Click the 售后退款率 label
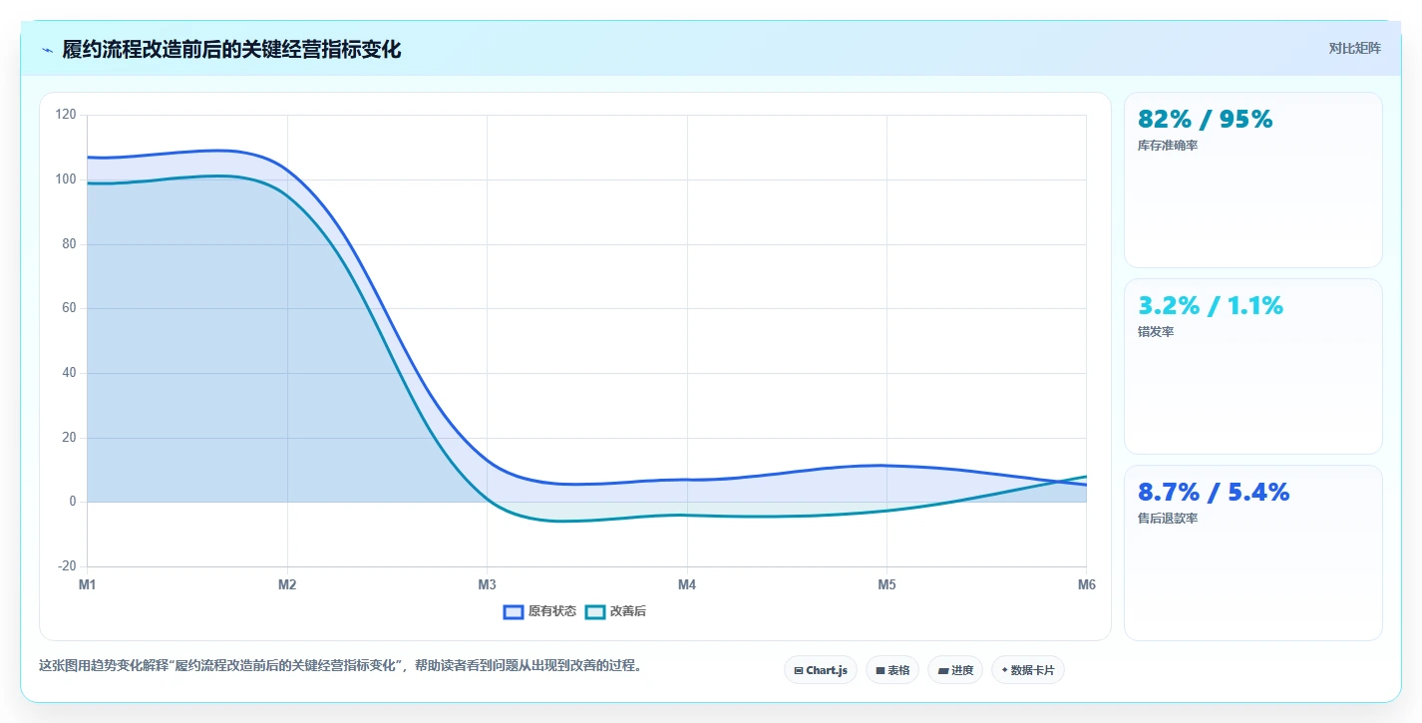The height and width of the screenshot is (723, 1422). tap(1168, 519)
